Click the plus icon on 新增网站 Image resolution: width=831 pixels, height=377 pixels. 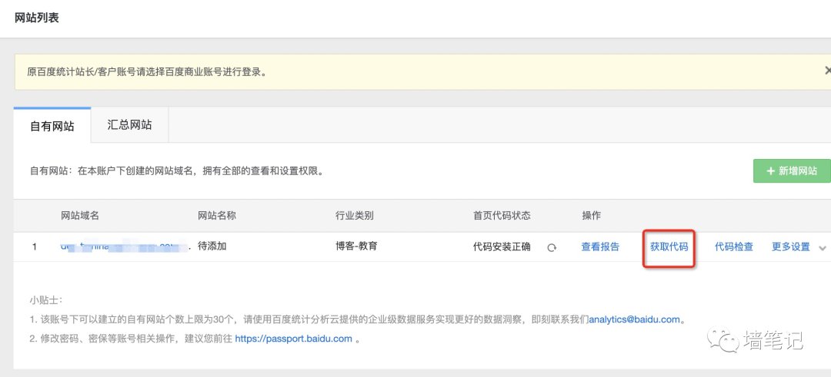tap(770, 171)
